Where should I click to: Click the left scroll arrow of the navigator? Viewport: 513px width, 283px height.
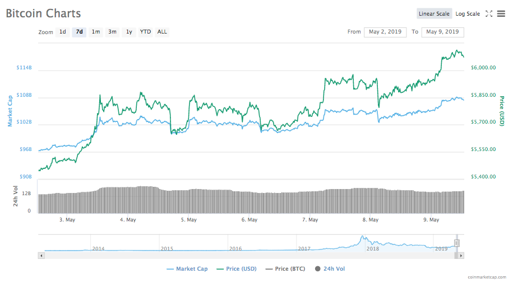(x=41, y=256)
